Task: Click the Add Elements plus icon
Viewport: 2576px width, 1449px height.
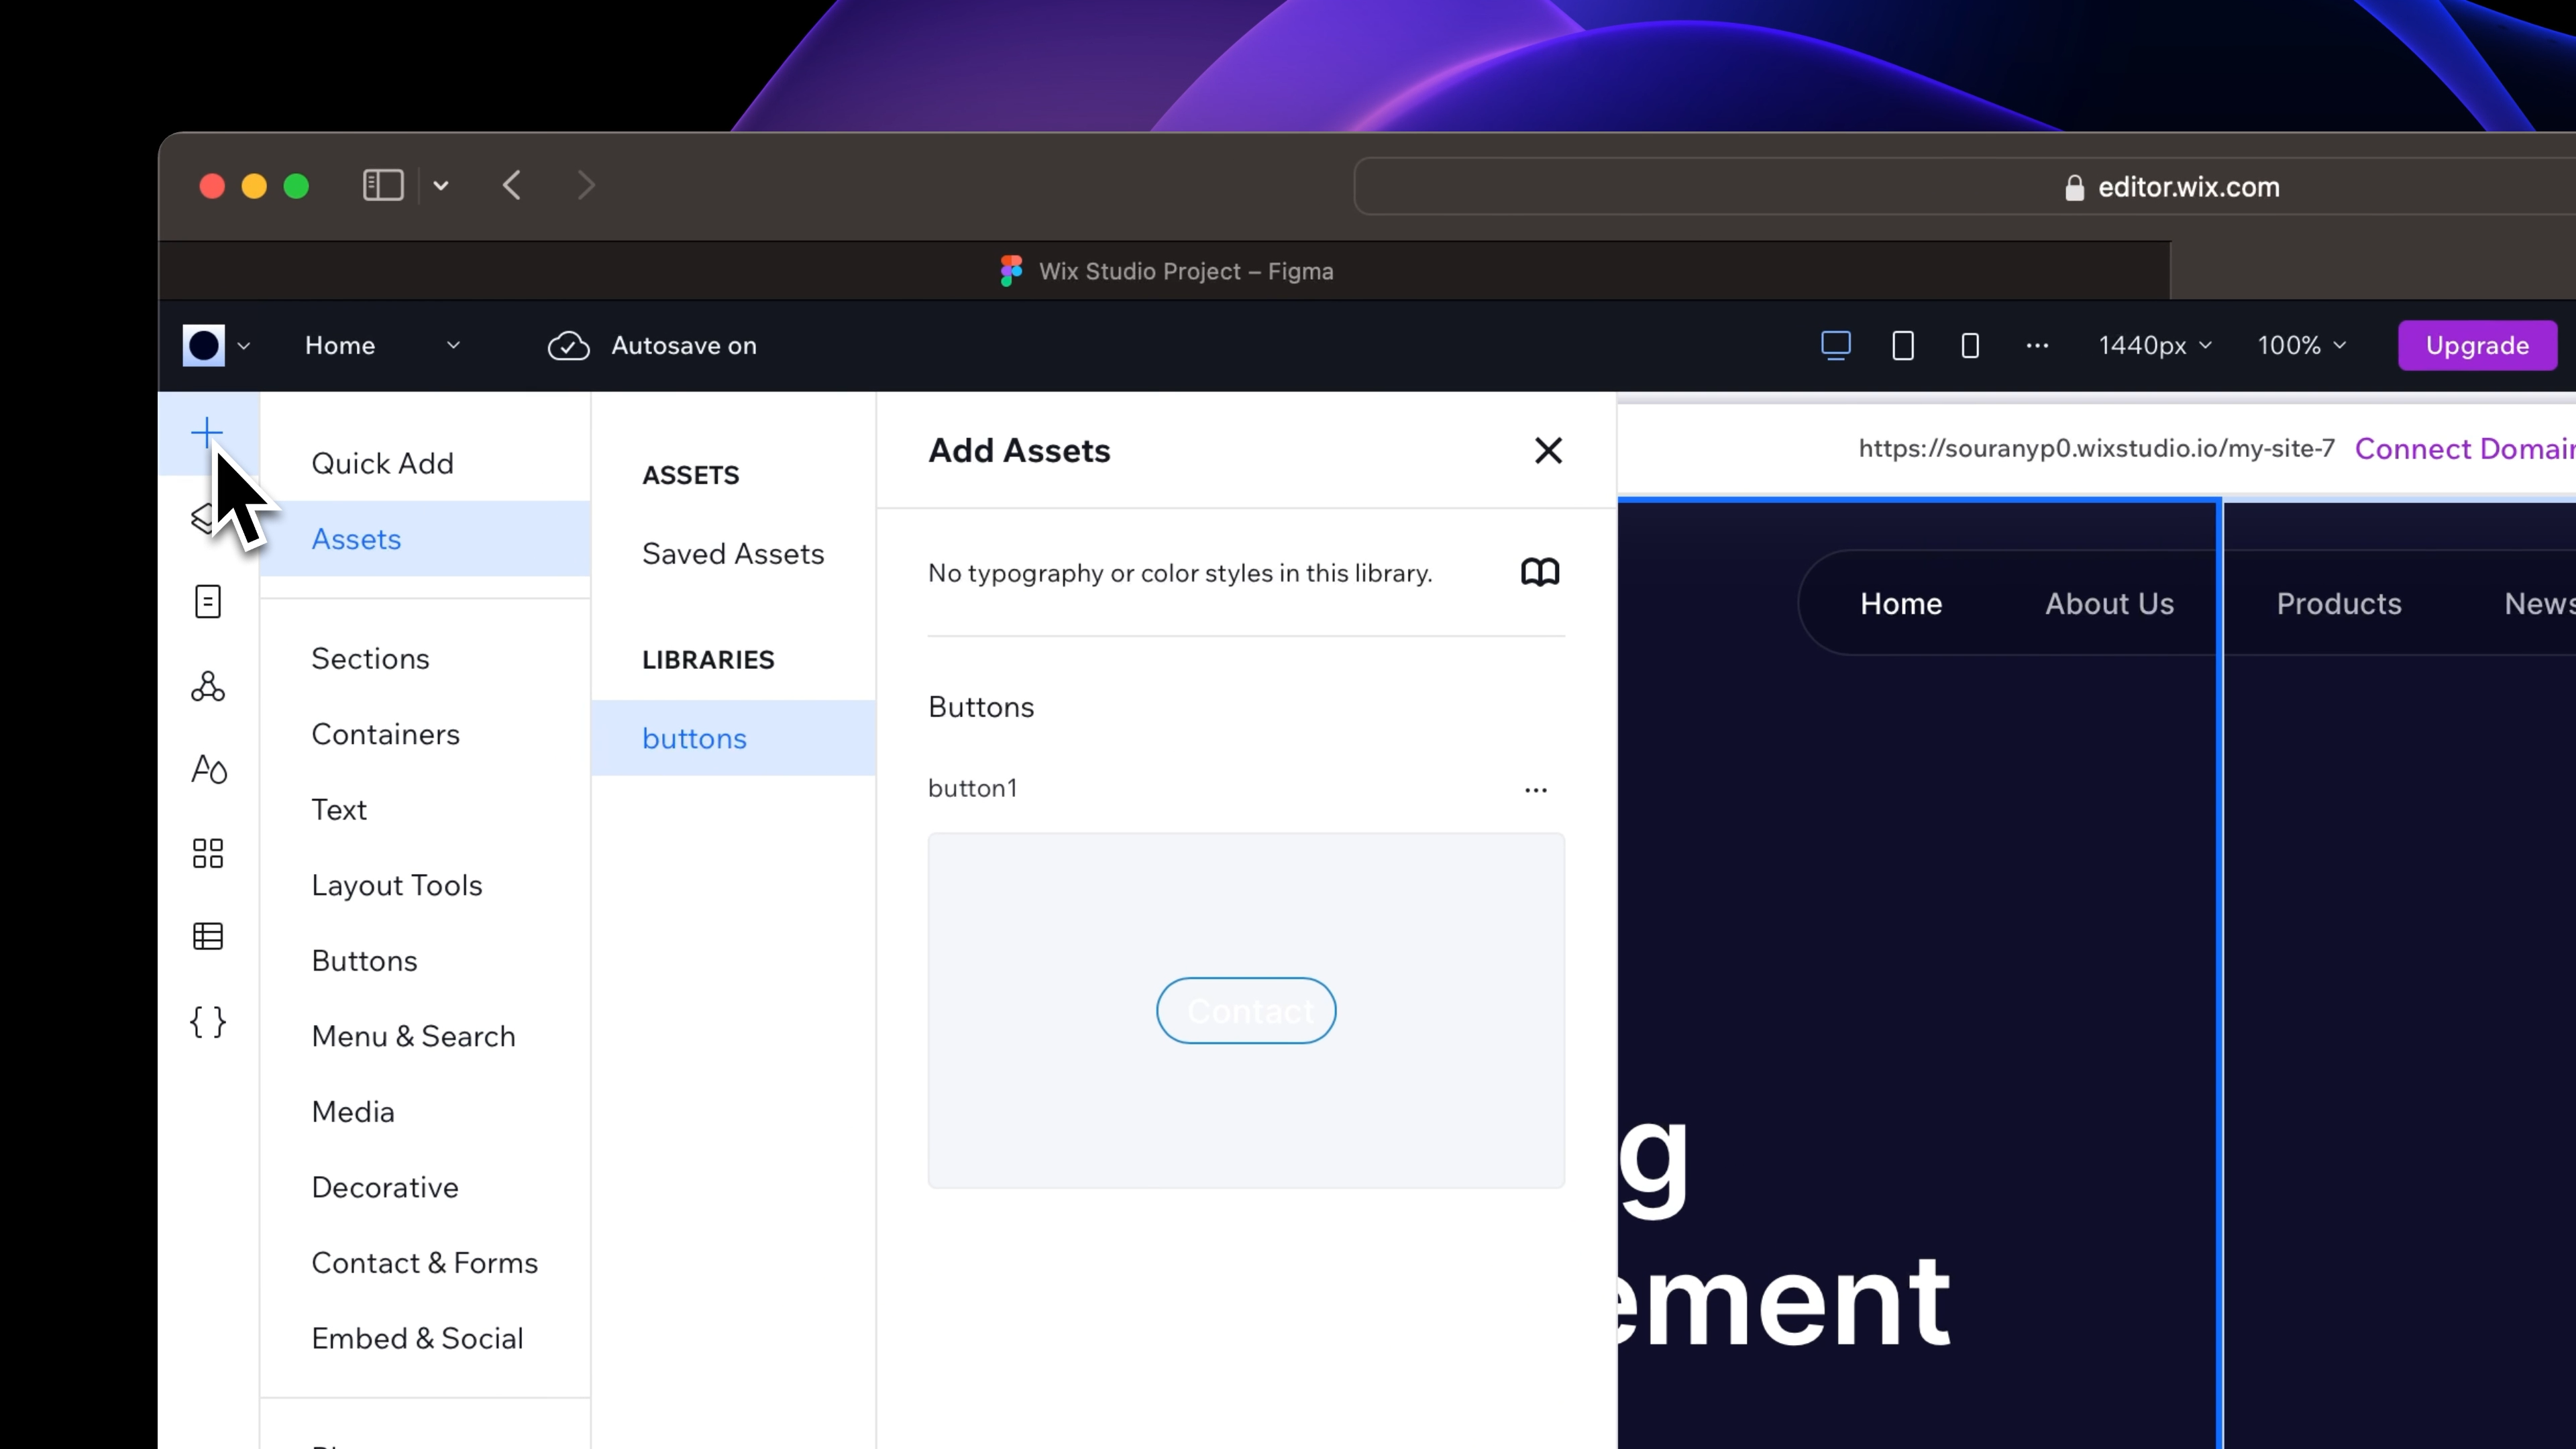Action: tap(207, 433)
